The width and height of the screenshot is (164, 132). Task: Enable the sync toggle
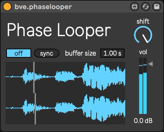coord(47,53)
